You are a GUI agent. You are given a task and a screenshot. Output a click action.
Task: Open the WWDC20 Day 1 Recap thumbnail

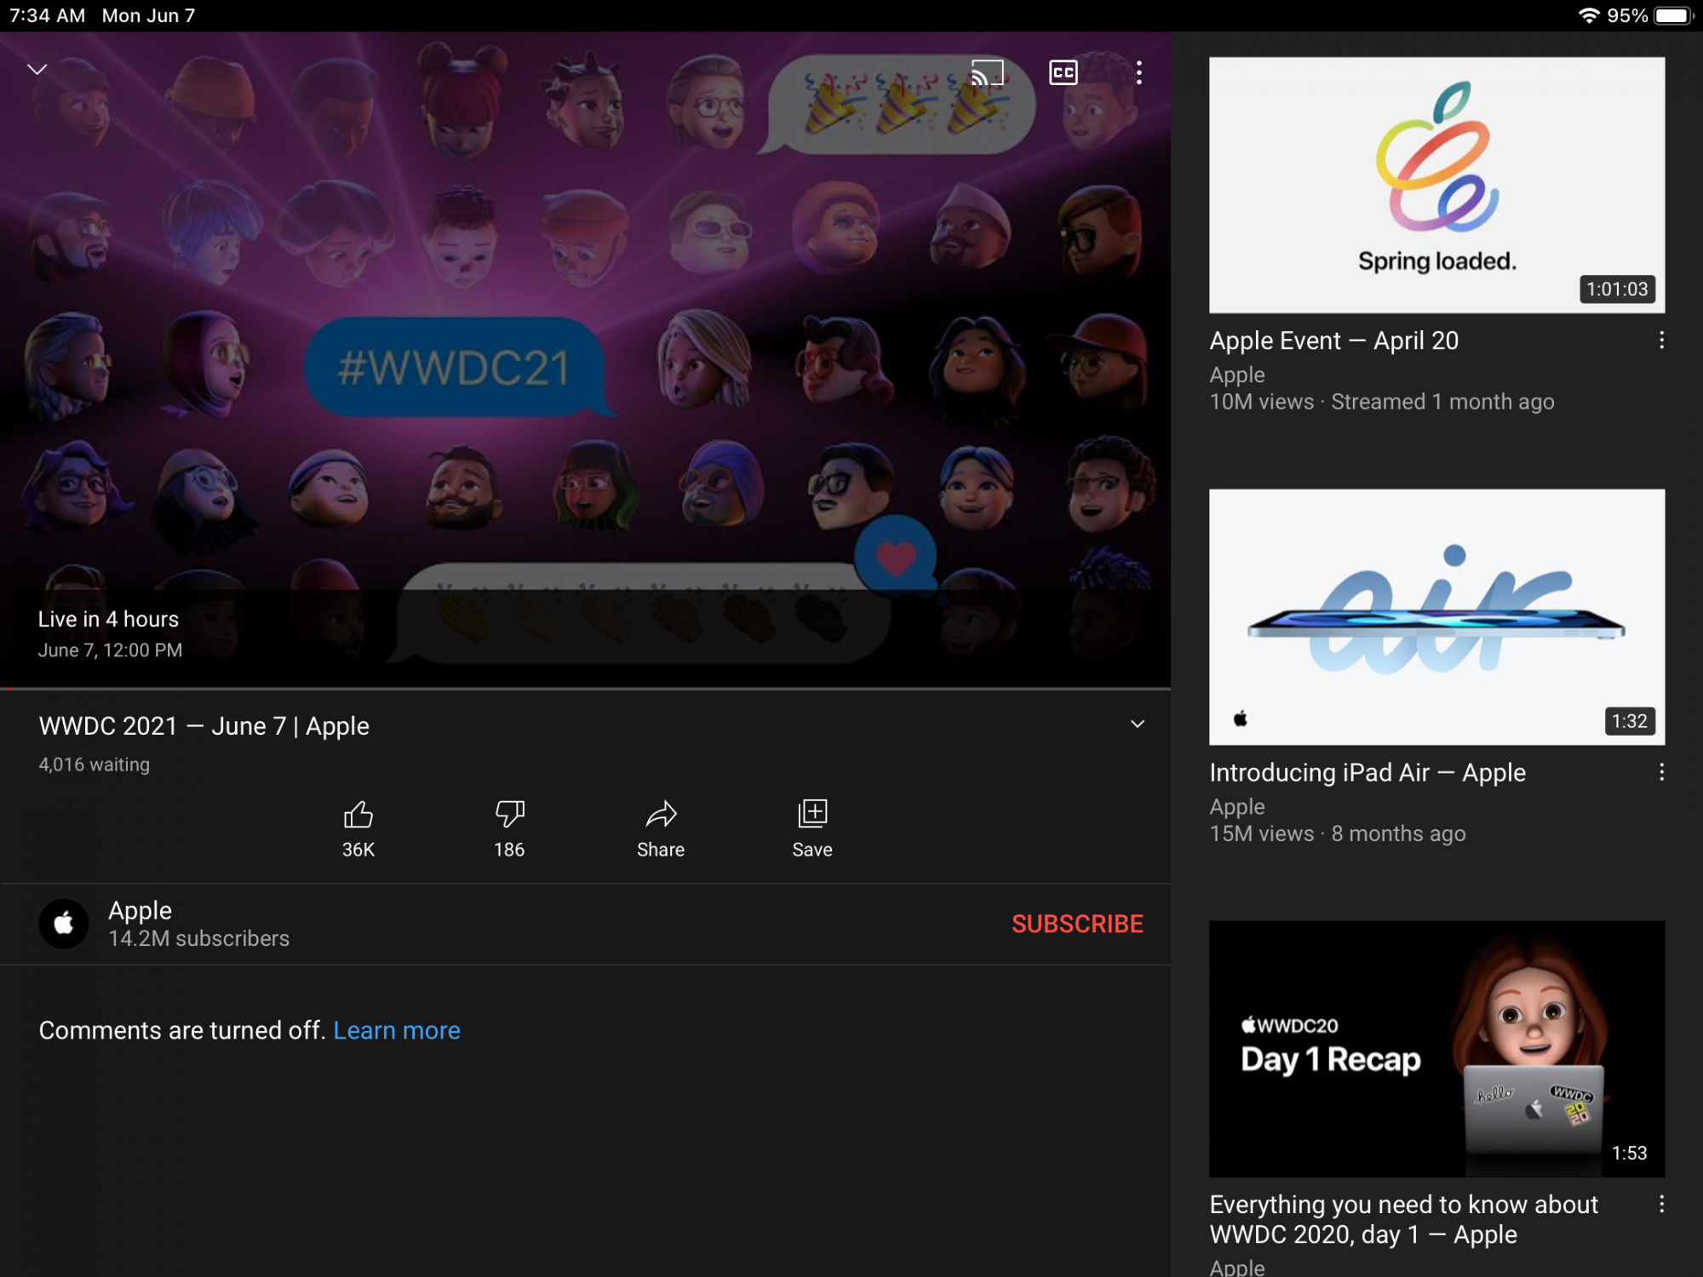[x=1436, y=1048]
